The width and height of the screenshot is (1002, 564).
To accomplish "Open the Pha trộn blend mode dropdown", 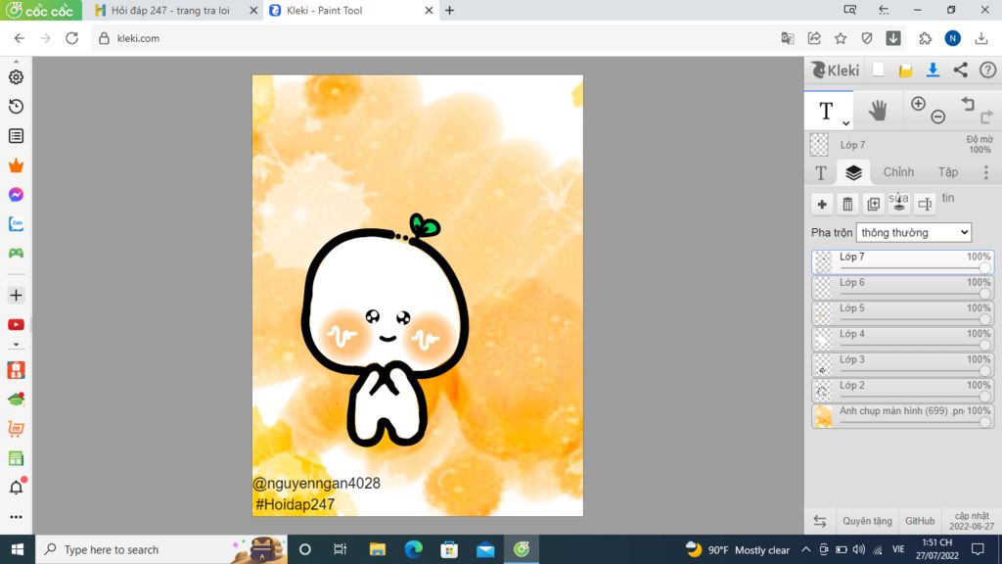I will (914, 232).
